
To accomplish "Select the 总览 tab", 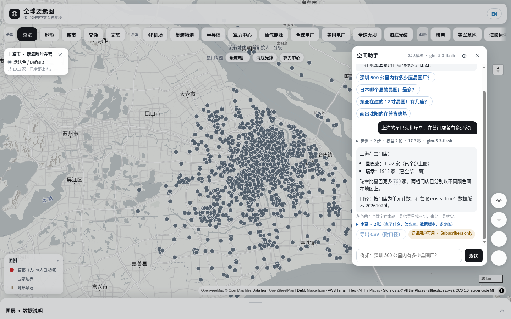I will tap(27, 35).
